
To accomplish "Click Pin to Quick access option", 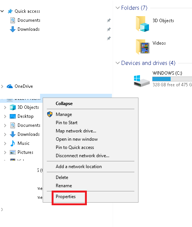I will pyautogui.click(x=75, y=147).
